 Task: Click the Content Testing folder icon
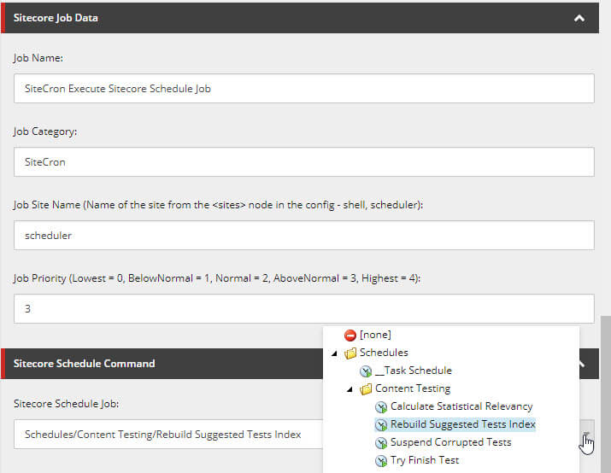[x=366, y=389]
